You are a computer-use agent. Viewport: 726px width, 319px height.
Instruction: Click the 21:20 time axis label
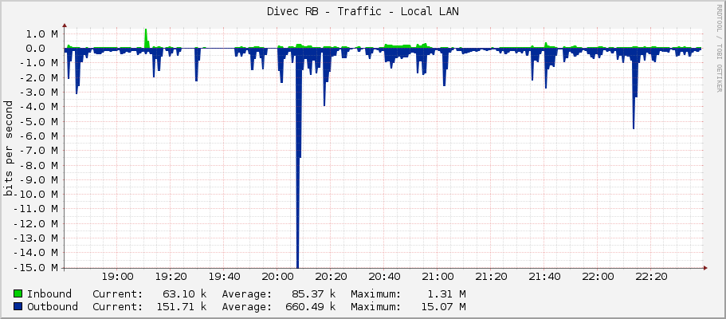click(491, 277)
